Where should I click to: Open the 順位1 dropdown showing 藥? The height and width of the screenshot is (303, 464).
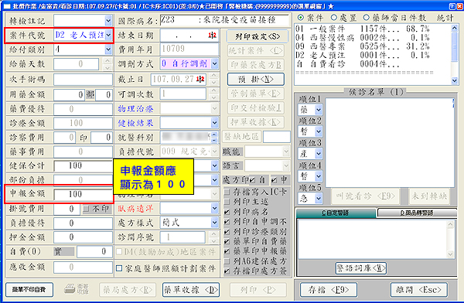point(319,110)
